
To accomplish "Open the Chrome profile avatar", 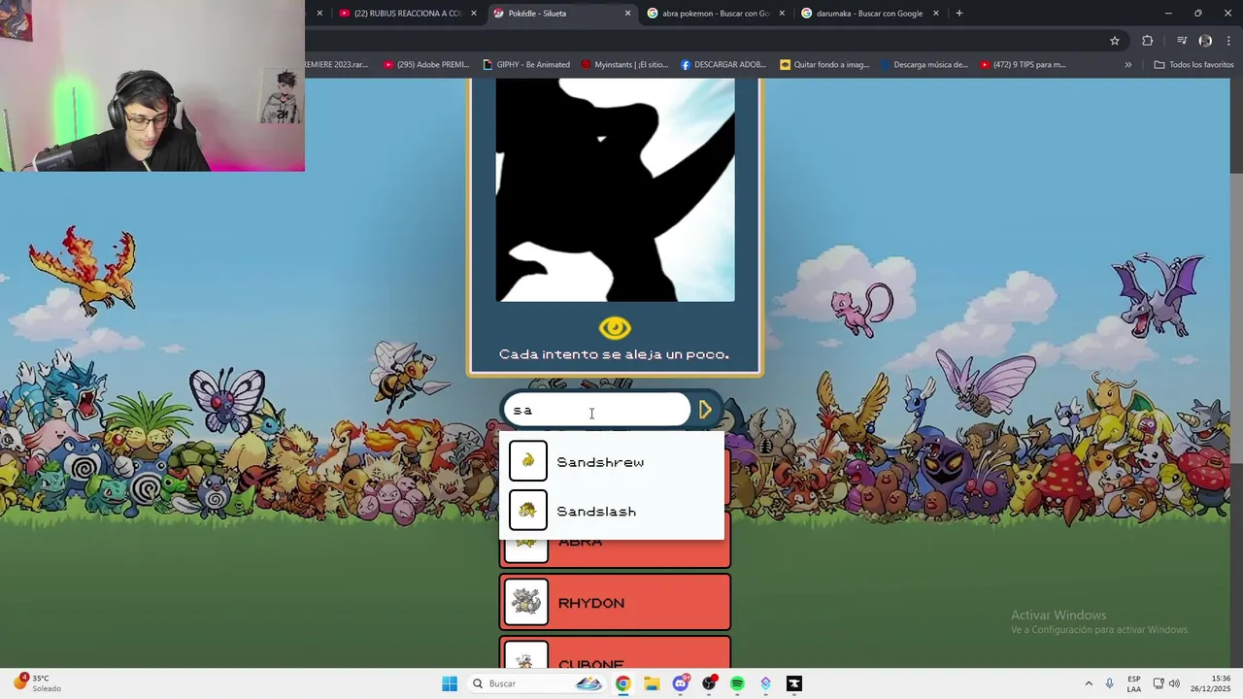I will (x=1205, y=41).
